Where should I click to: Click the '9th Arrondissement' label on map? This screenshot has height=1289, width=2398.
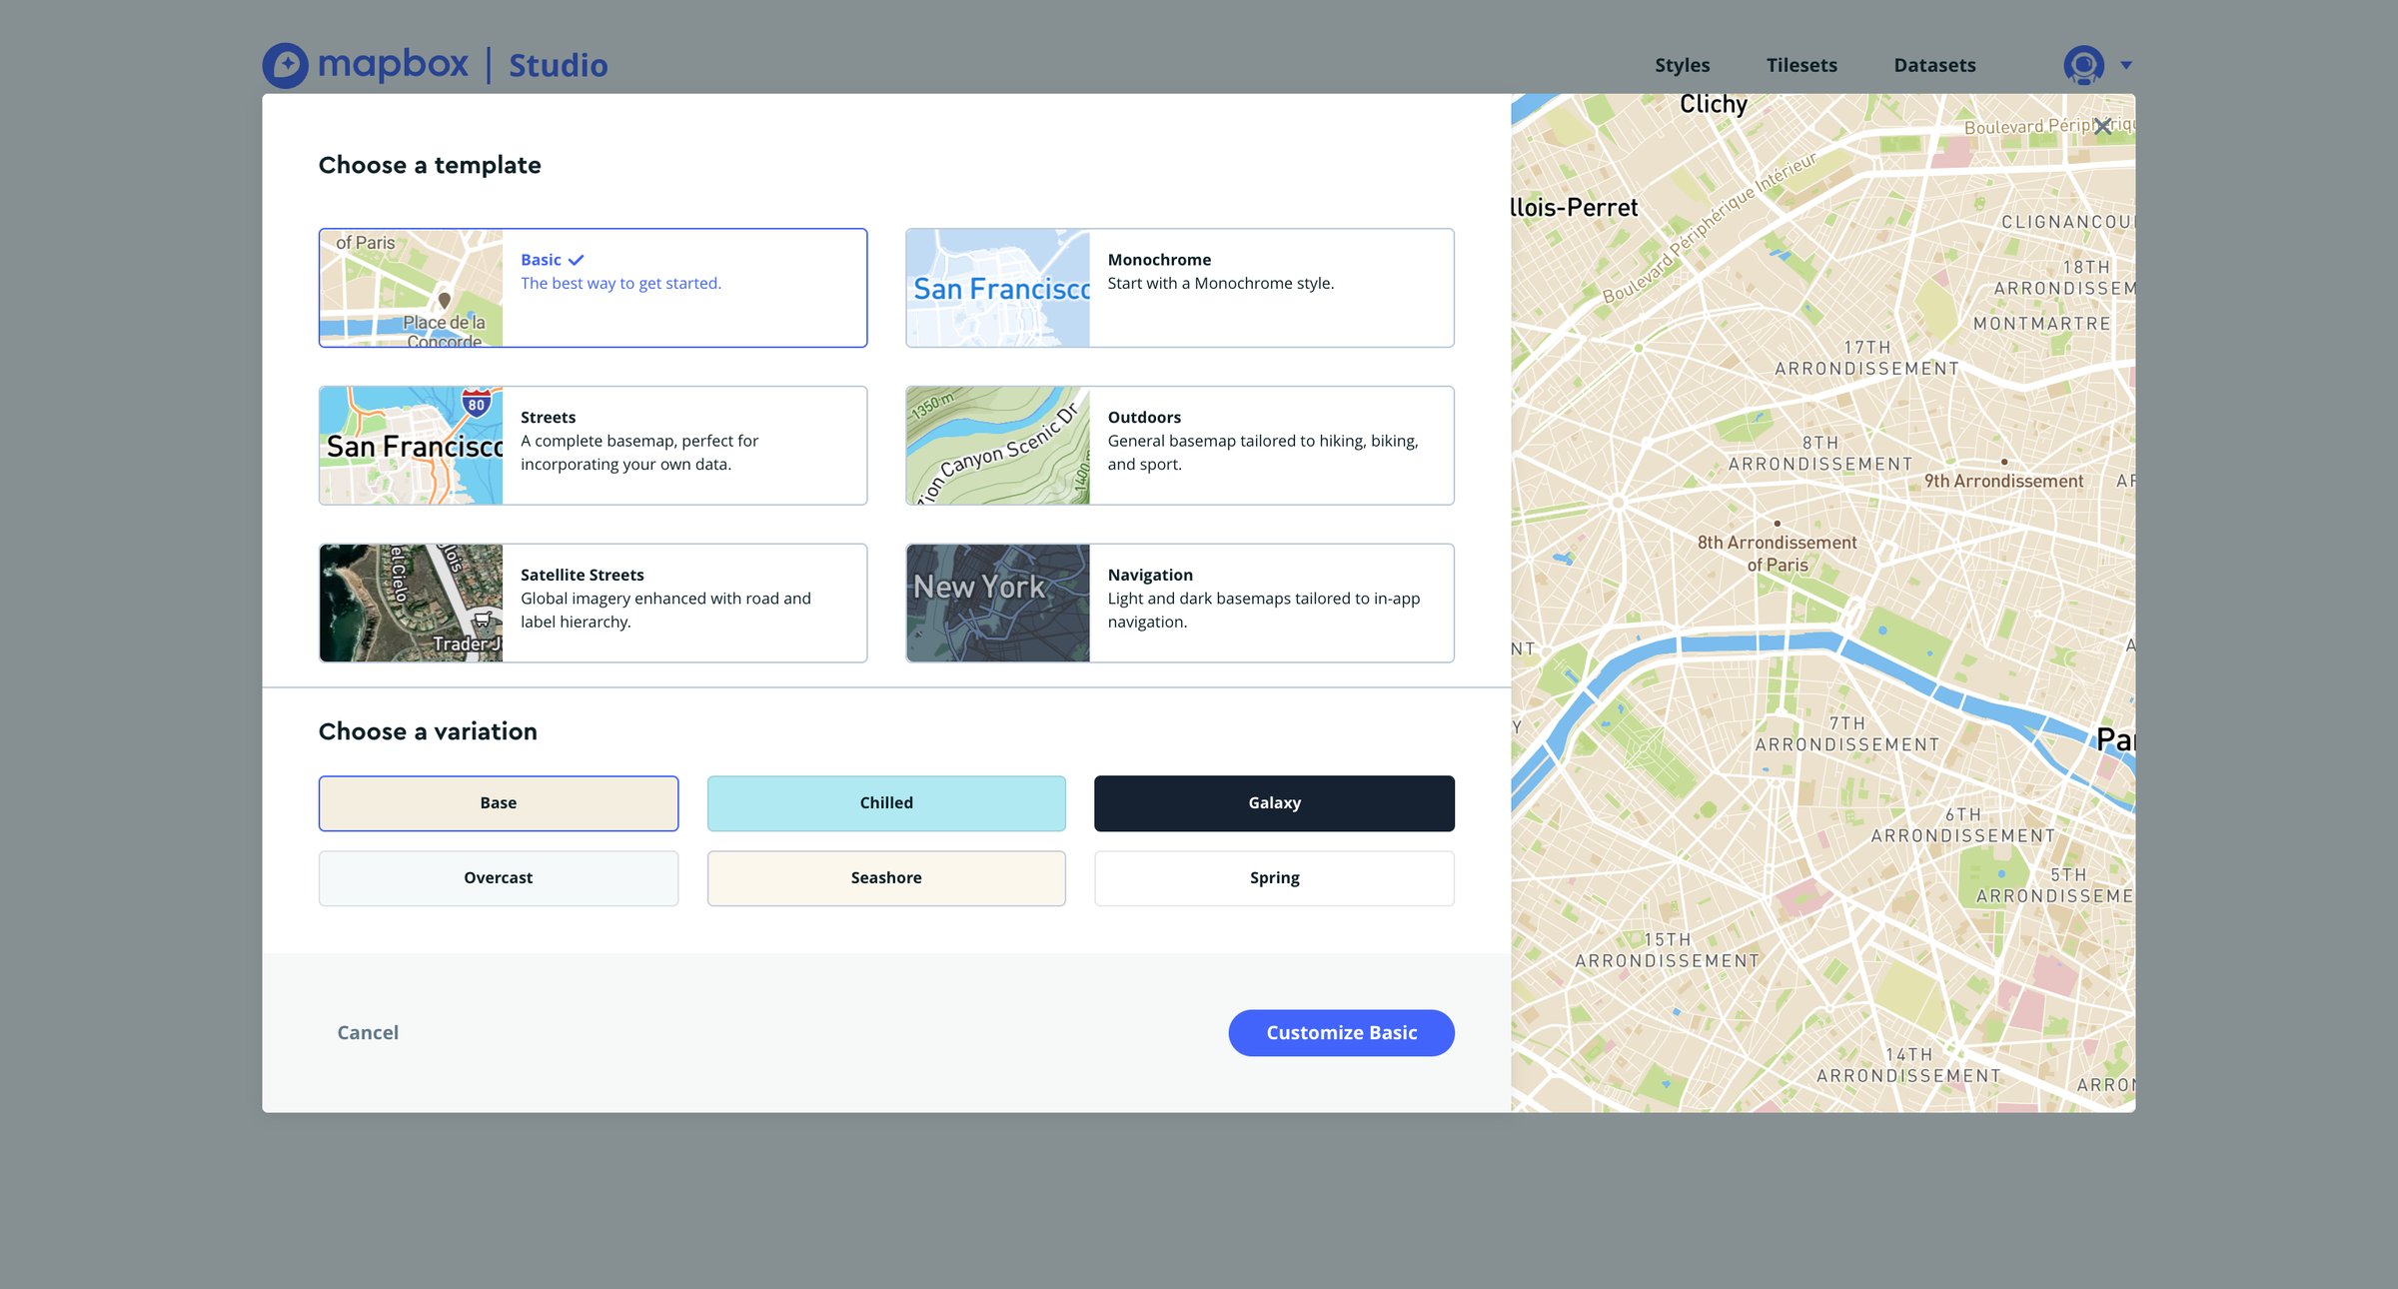(x=2003, y=481)
